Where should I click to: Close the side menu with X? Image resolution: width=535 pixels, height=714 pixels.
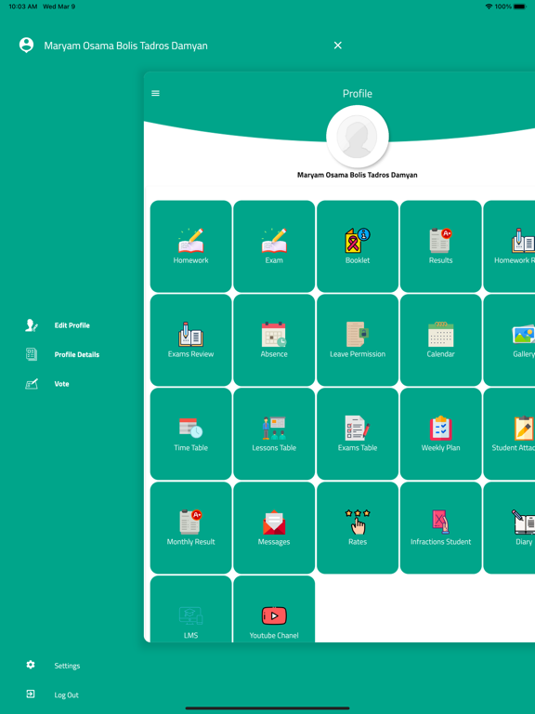click(x=337, y=45)
